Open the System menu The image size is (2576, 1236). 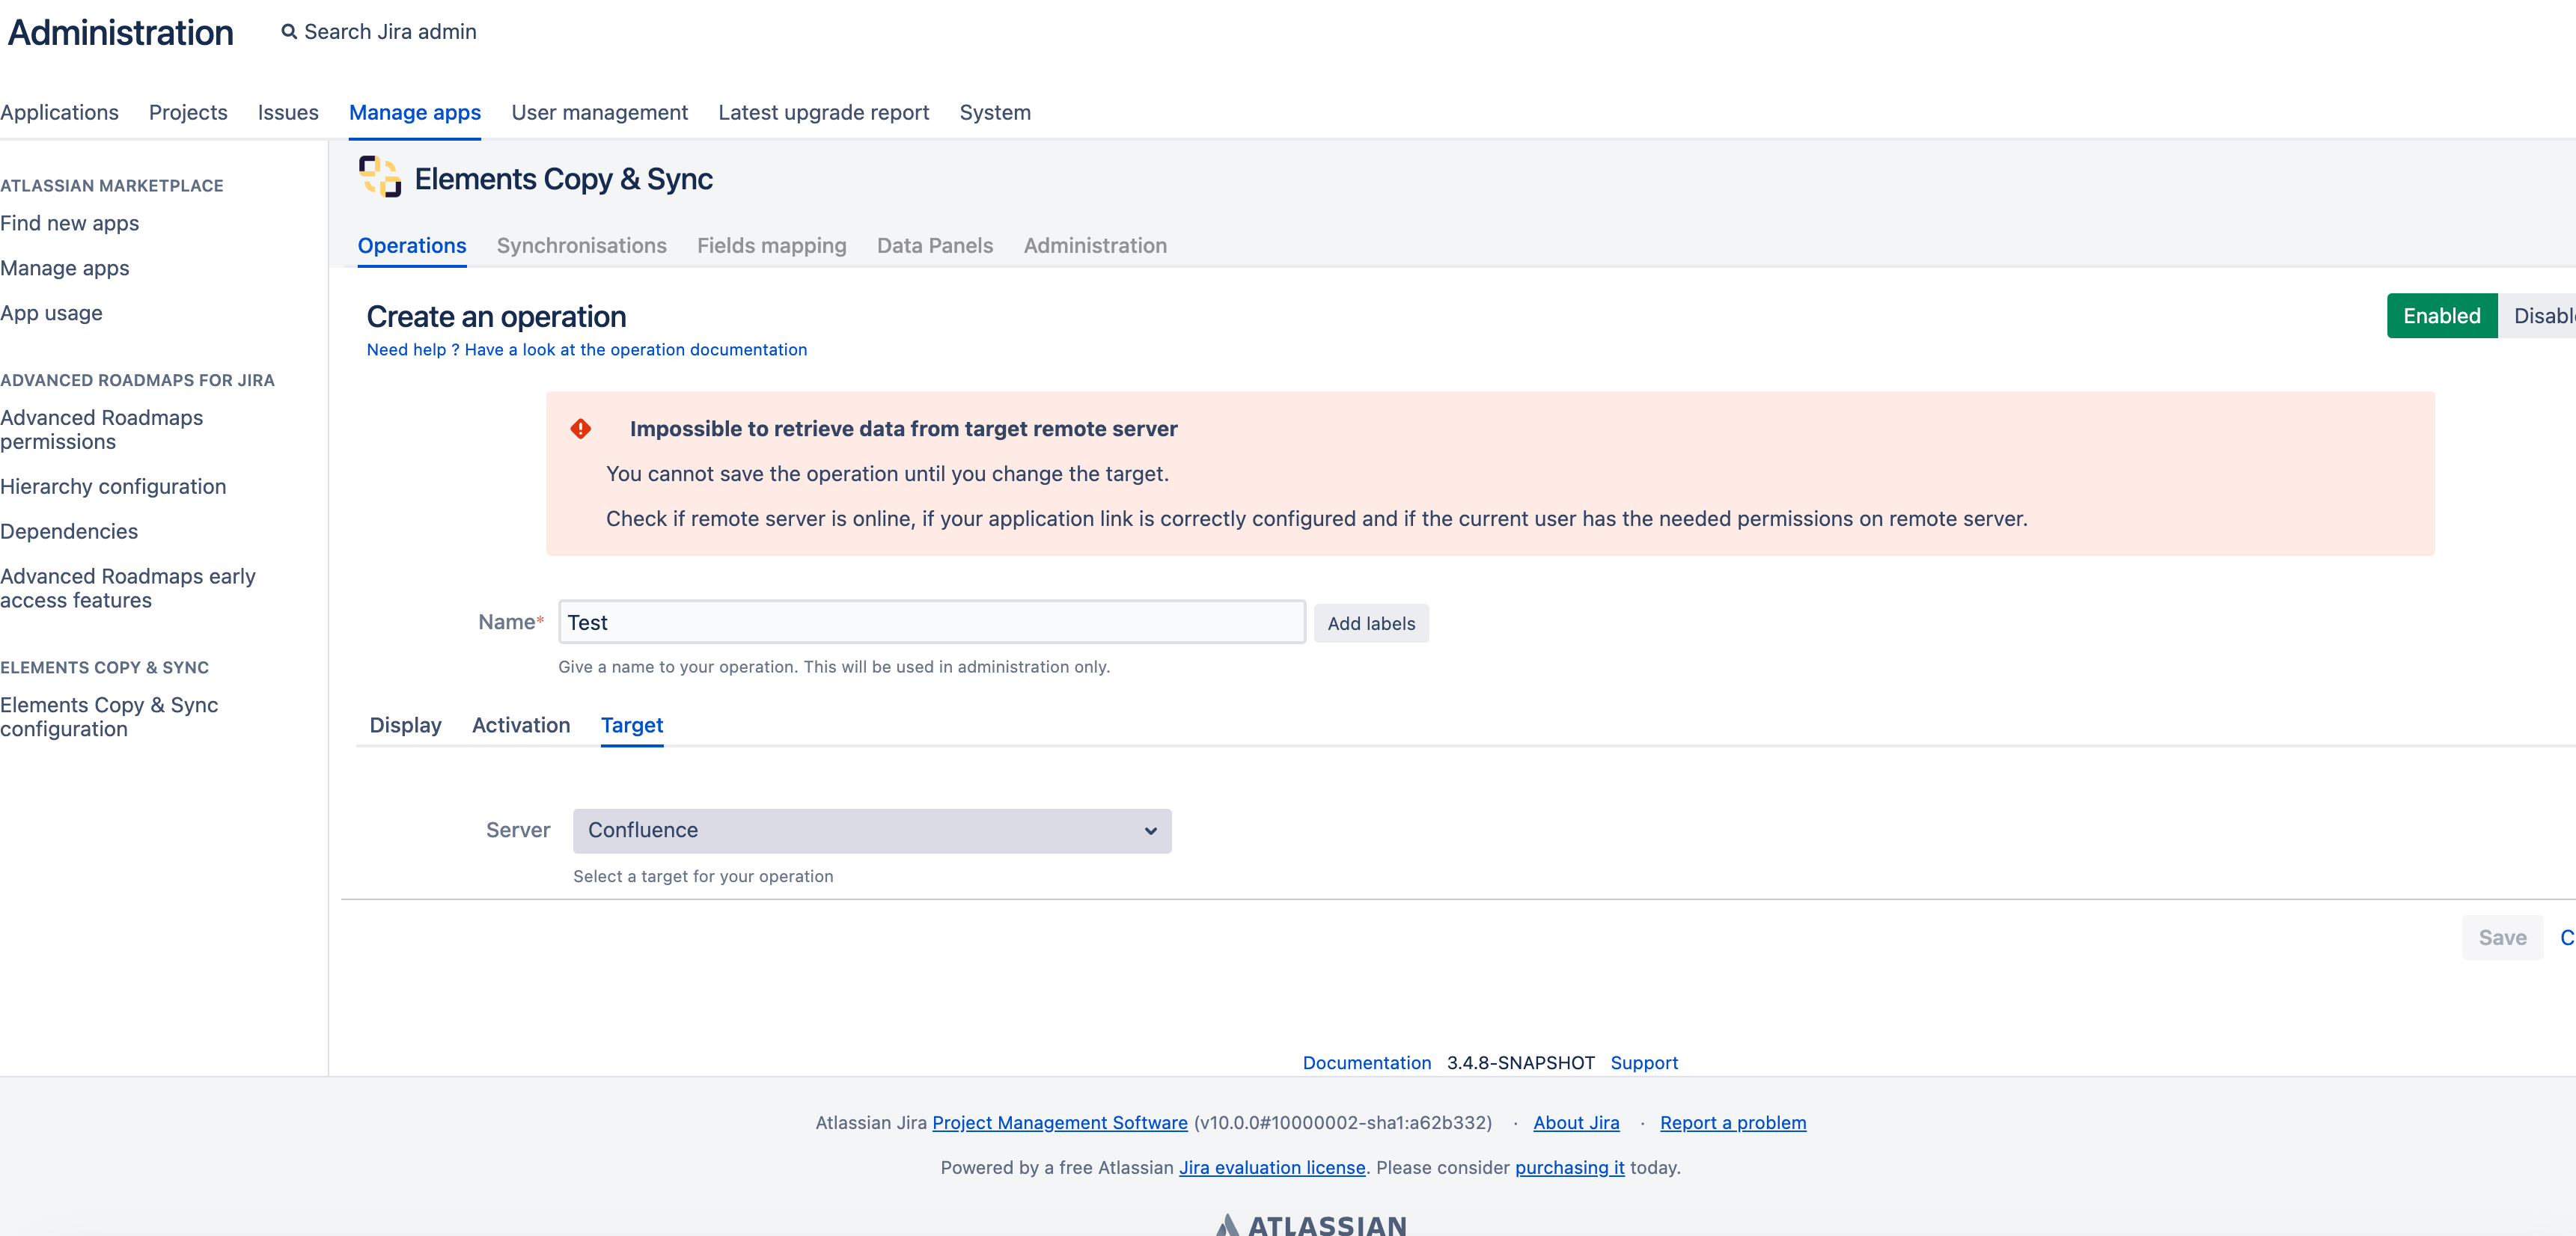pos(994,113)
